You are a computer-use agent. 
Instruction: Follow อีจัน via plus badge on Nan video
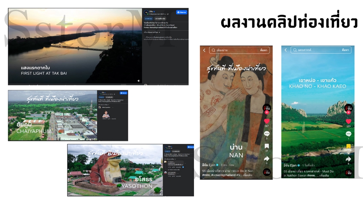pos(267,113)
